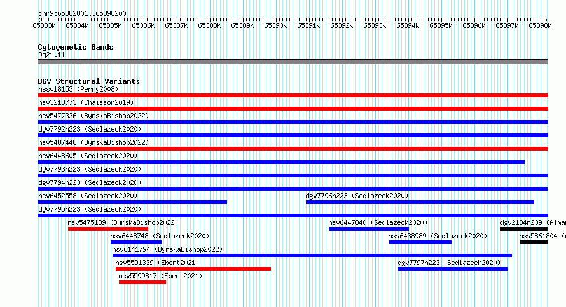
Task: Click the black bar under dgv2134n209
Action: tap(524, 229)
